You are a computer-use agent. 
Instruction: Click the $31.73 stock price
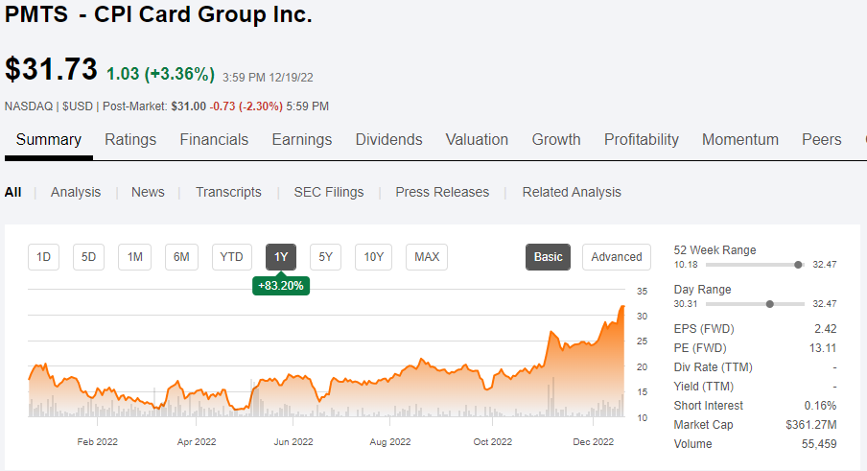pyautogui.click(x=51, y=70)
